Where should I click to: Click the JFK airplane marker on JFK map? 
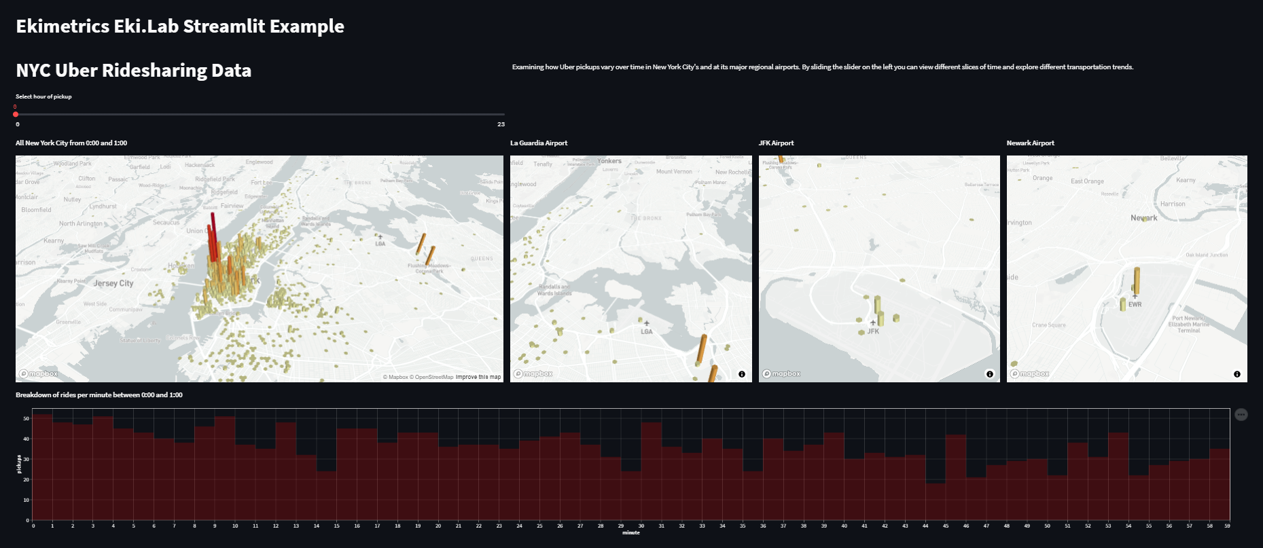873,323
